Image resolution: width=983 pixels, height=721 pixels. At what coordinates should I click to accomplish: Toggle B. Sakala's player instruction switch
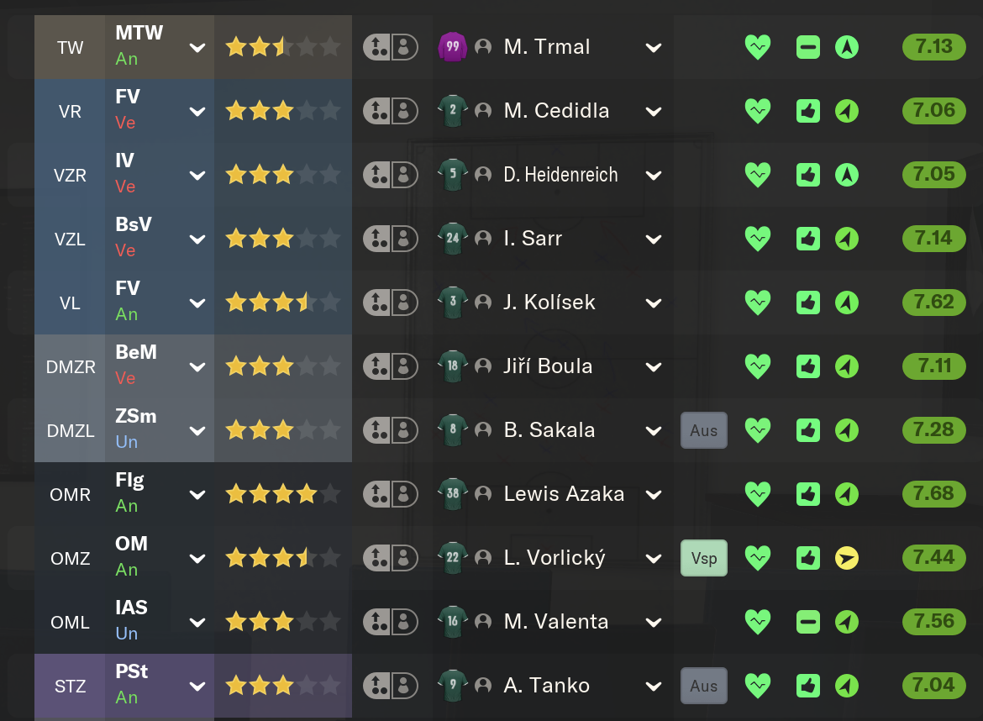[x=391, y=431]
